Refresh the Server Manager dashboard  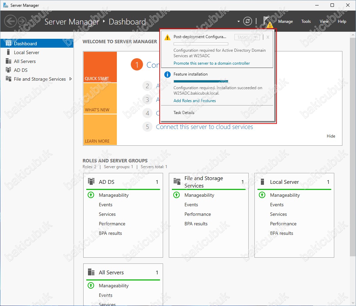(x=248, y=21)
